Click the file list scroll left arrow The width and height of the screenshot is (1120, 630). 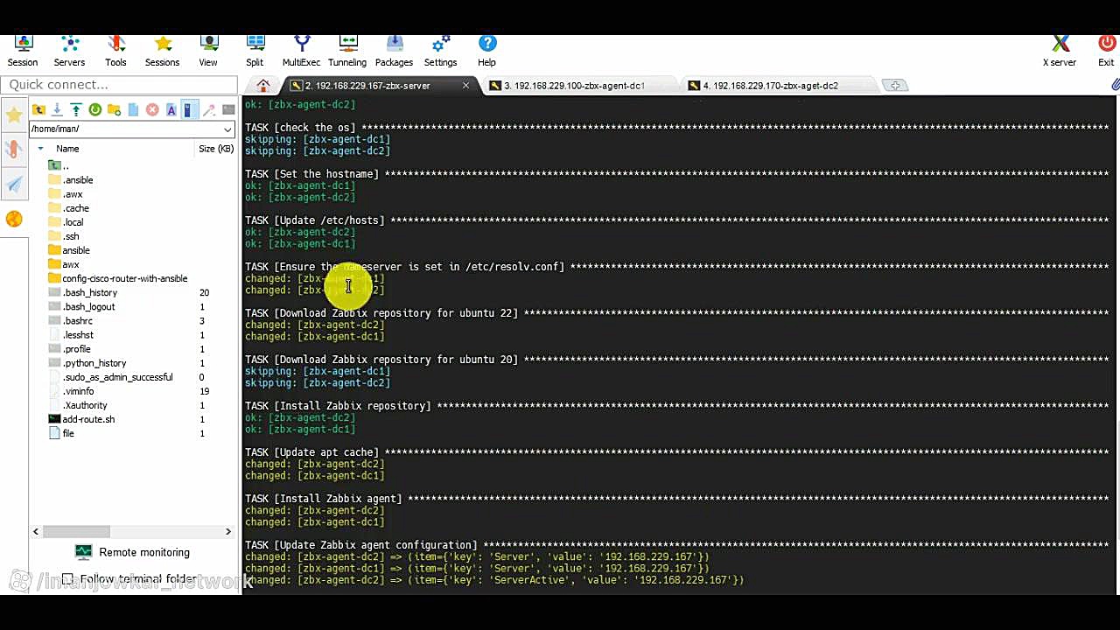36,531
